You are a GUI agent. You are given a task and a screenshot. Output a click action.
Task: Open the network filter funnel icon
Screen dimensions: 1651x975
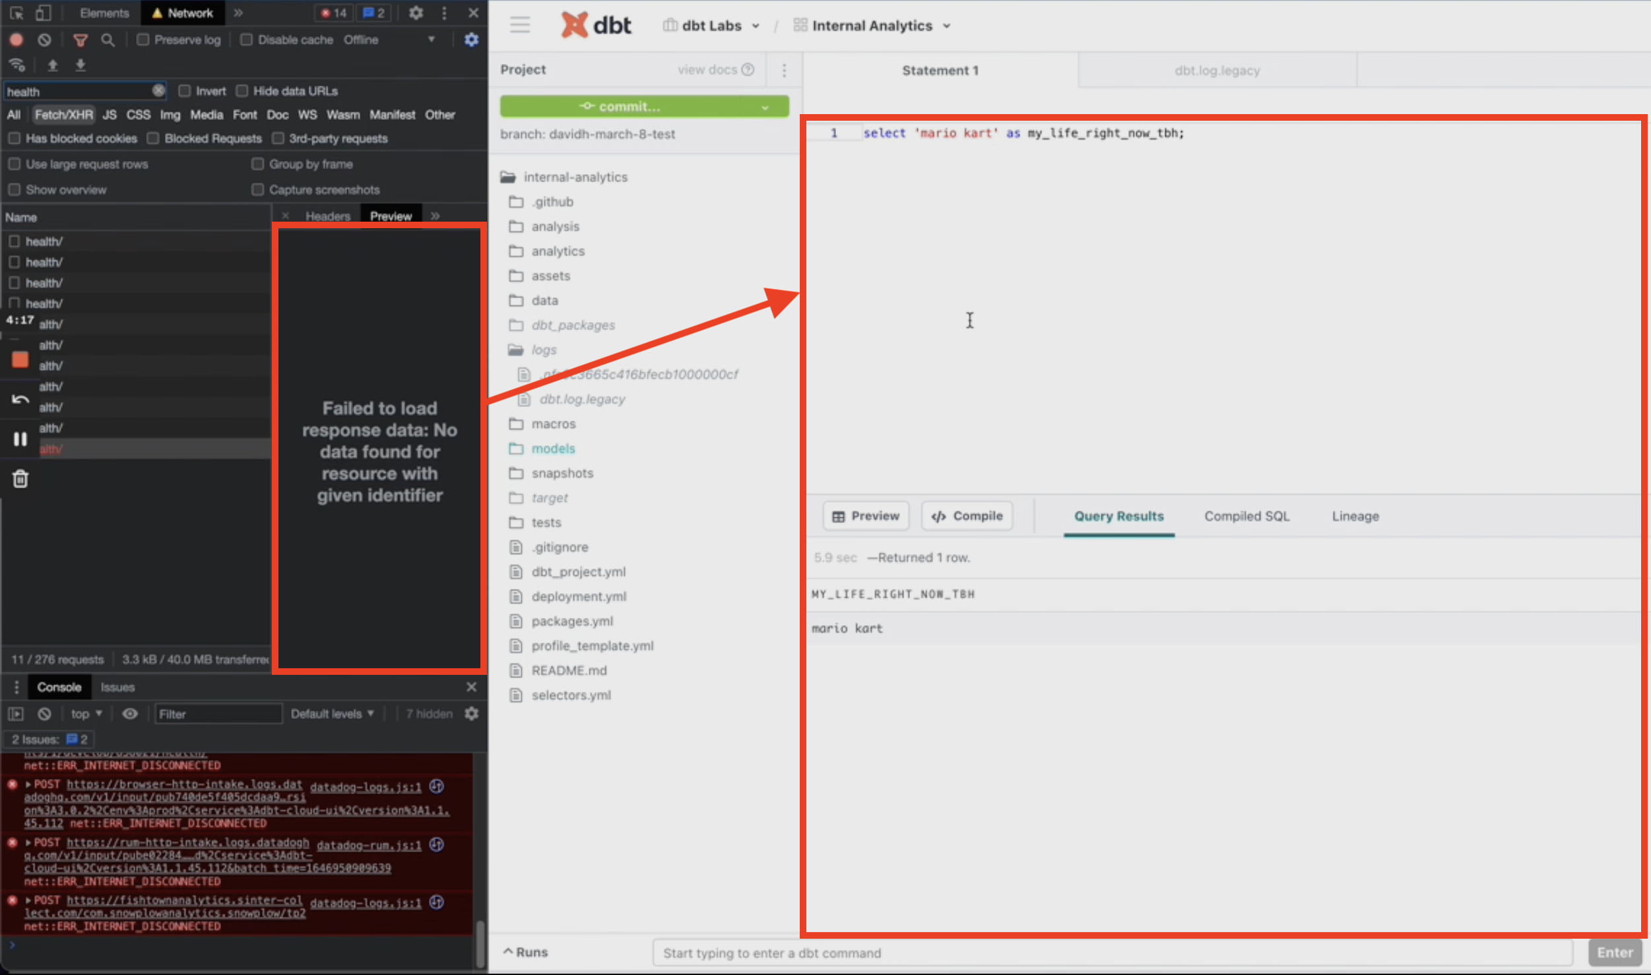click(81, 40)
